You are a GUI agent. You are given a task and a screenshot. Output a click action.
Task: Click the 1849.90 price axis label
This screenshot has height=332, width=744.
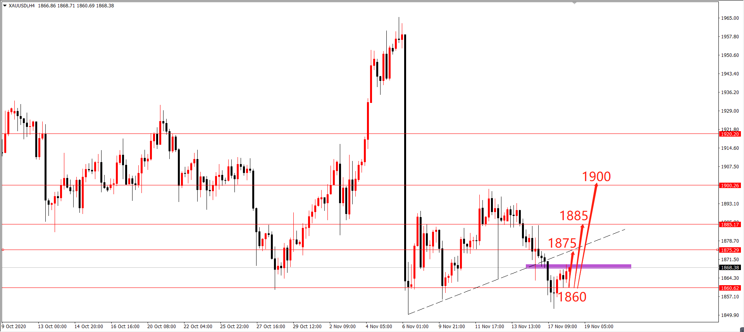tap(730, 315)
